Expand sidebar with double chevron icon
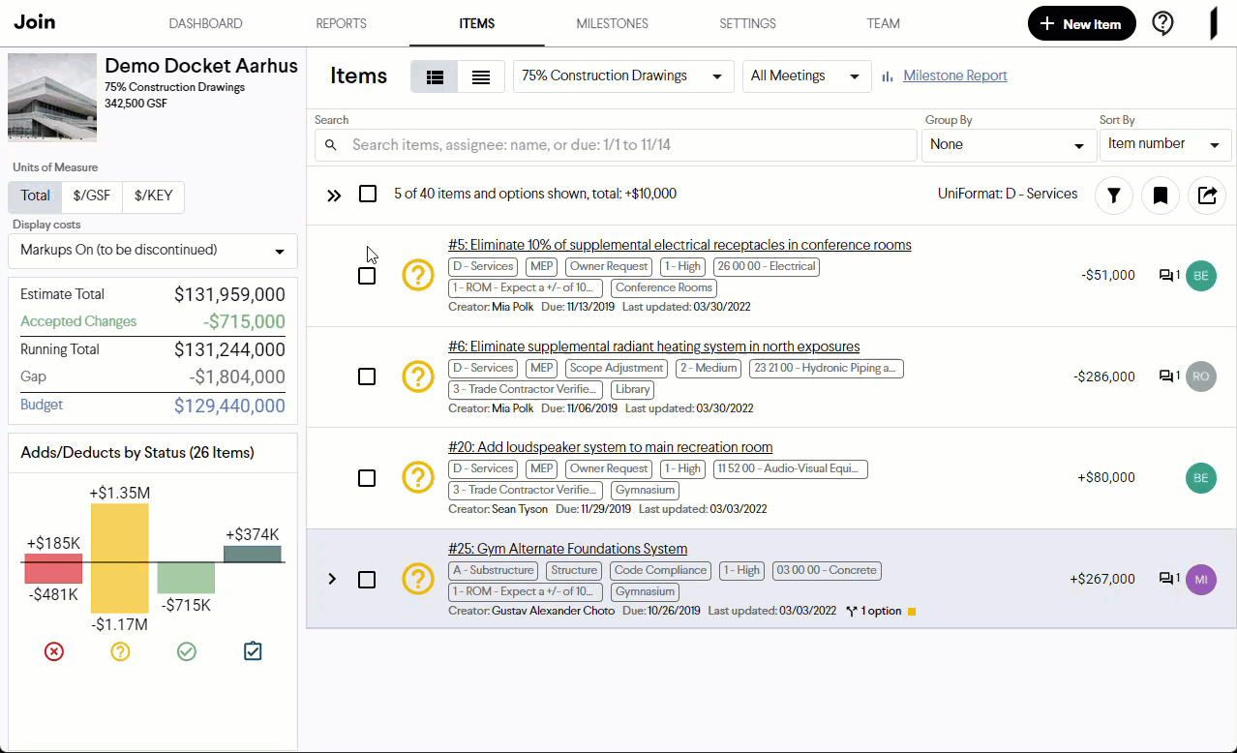The height and width of the screenshot is (753, 1237). [x=334, y=196]
